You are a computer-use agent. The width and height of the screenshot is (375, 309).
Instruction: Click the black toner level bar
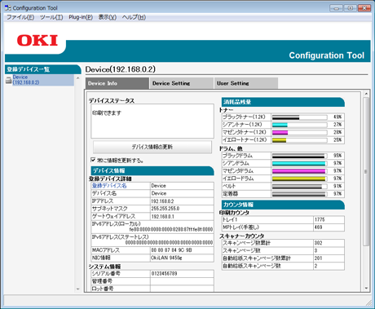click(299, 117)
